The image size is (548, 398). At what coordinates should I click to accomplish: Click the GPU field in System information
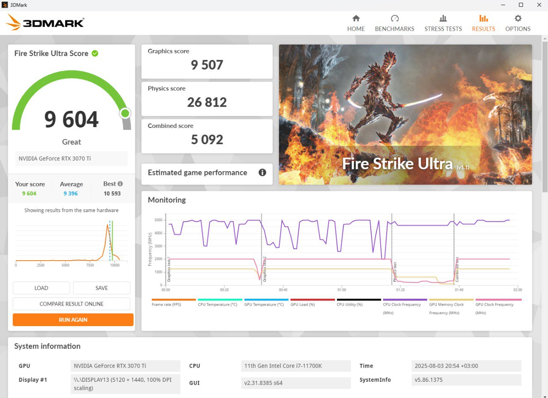(x=125, y=366)
